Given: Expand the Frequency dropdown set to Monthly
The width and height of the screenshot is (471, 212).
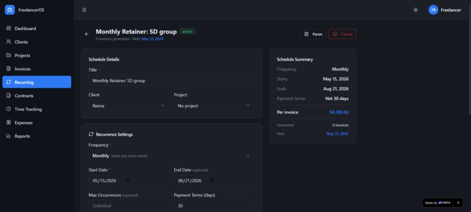Looking at the screenshot, I should (171, 156).
